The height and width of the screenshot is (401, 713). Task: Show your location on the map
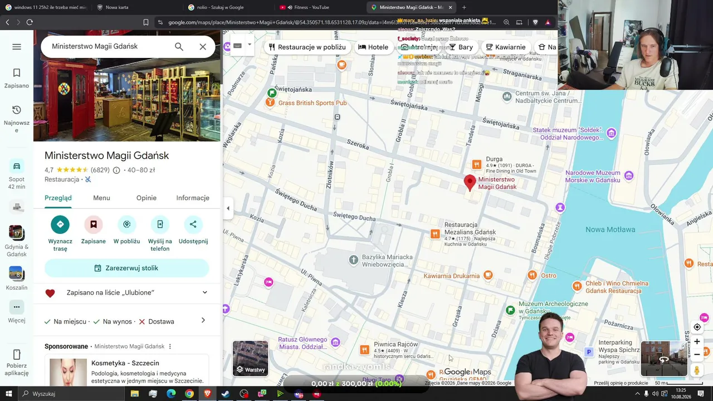point(697,327)
